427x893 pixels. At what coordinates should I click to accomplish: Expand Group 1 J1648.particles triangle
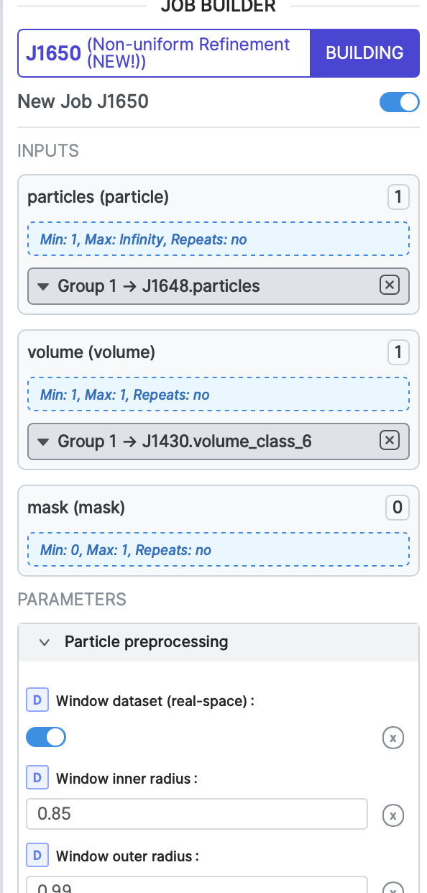tap(43, 286)
